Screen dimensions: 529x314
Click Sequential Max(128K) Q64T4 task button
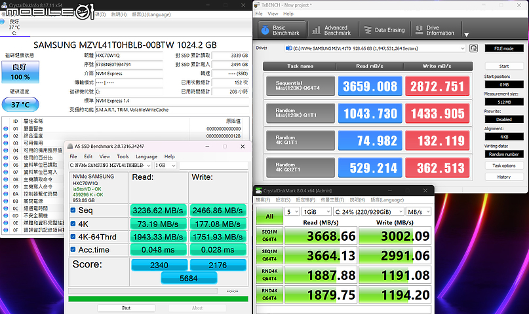tap(300, 86)
